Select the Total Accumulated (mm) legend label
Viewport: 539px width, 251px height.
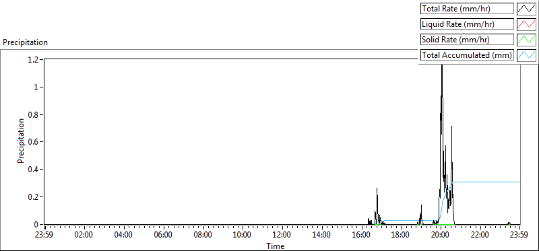[x=467, y=55]
